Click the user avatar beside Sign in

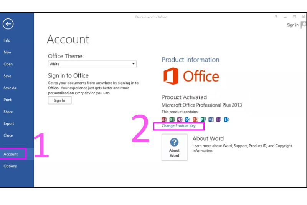304,25
